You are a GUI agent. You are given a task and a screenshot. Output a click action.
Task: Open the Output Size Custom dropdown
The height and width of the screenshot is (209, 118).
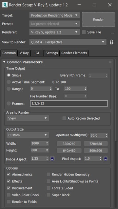(28, 135)
